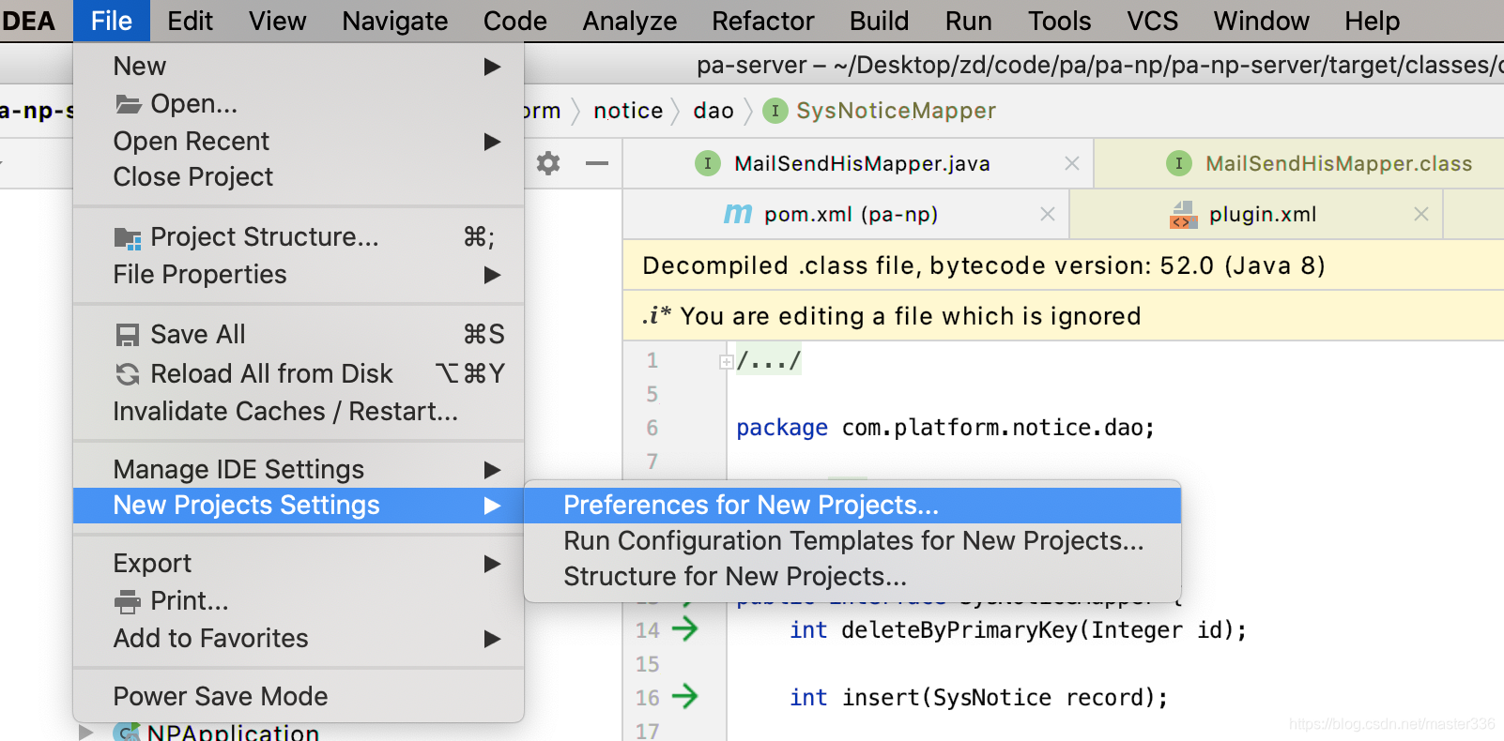The image size is (1504, 741).
Task: Click the NPApplication class icon
Action: click(x=127, y=732)
